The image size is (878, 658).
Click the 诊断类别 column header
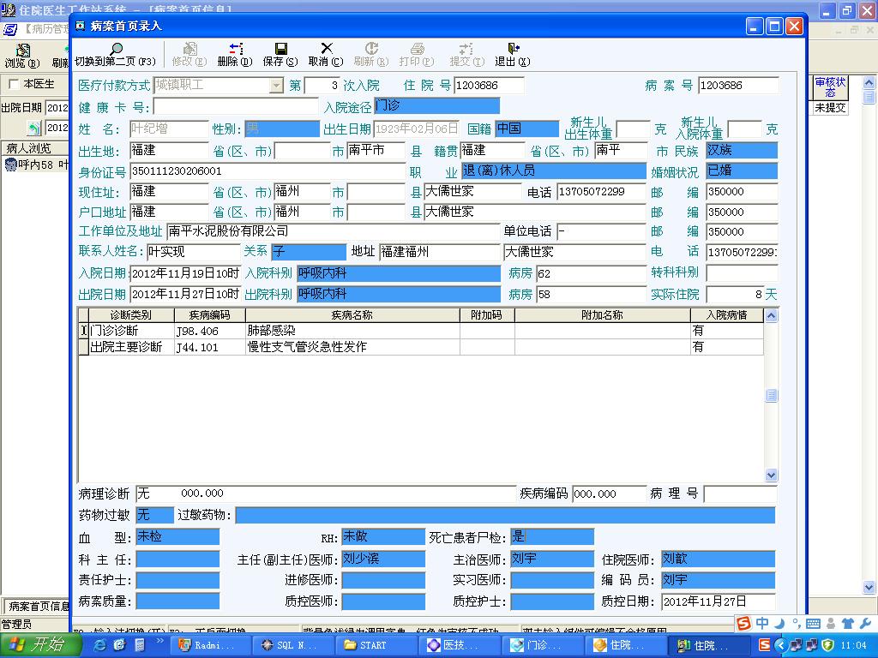click(131, 315)
